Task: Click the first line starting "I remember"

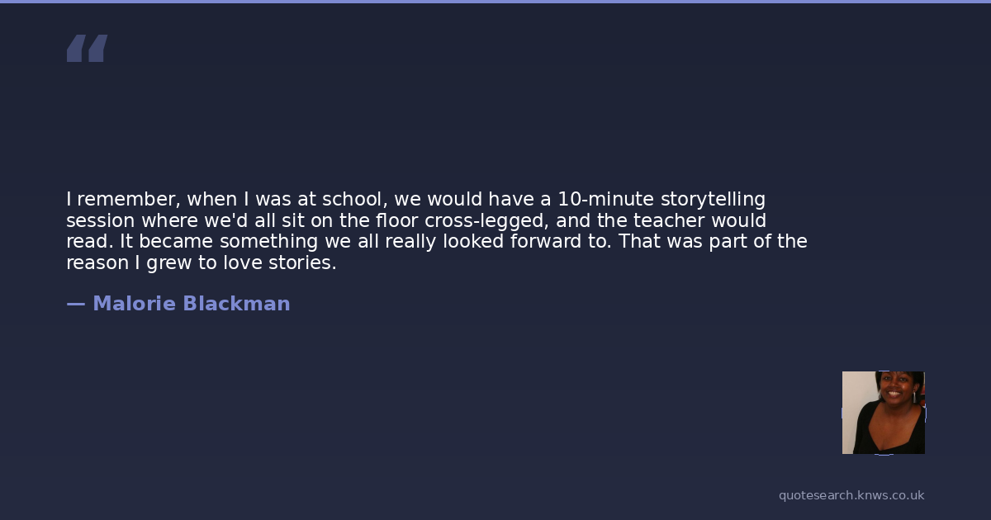Action: 415,200
